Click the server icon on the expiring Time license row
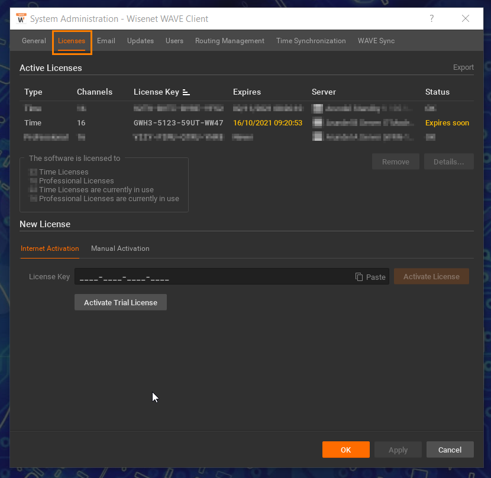This screenshot has height=478, width=491. [318, 122]
